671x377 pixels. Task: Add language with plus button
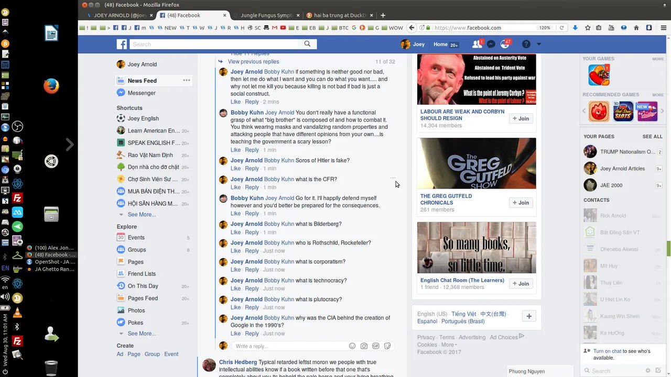[x=528, y=316]
